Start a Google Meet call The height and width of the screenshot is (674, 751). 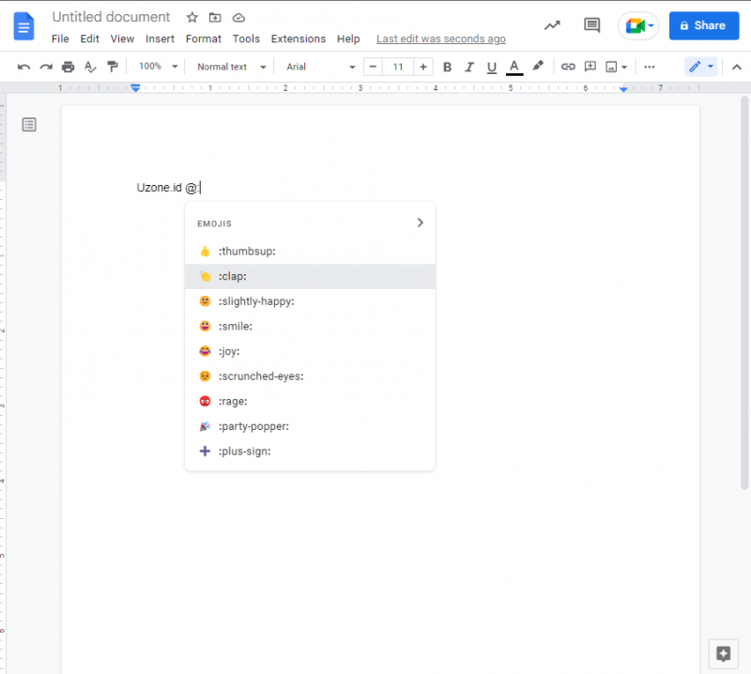(x=638, y=25)
